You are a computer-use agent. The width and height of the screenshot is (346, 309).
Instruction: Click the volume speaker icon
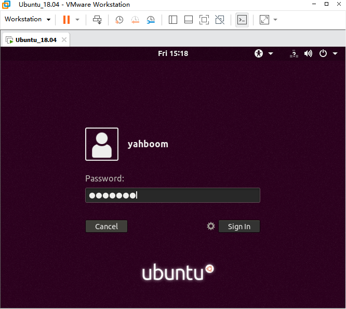pyautogui.click(x=308, y=53)
